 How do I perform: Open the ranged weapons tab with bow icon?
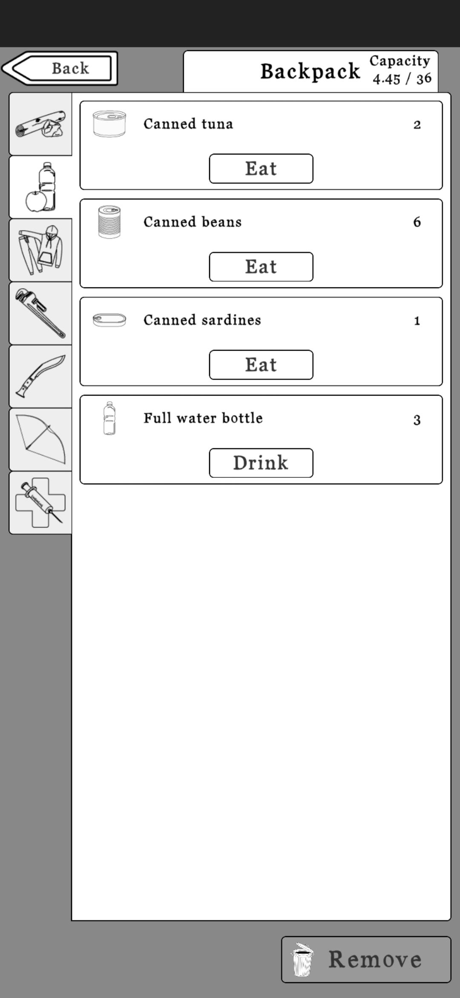[40, 440]
